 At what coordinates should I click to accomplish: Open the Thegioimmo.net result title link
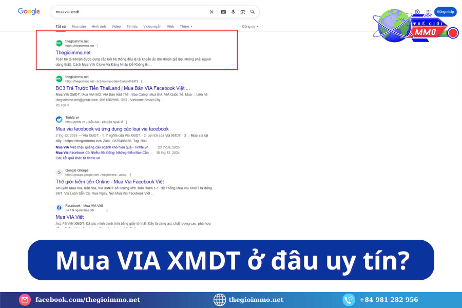pyautogui.click(x=73, y=52)
